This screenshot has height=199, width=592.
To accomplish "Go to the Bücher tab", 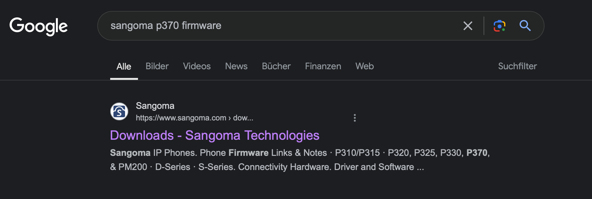I will (x=276, y=66).
